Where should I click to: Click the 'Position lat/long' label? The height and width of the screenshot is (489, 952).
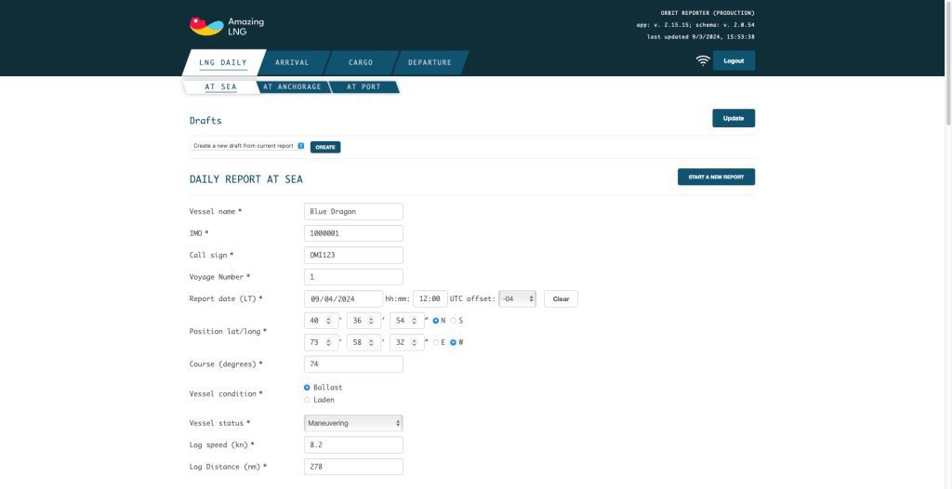pos(228,332)
